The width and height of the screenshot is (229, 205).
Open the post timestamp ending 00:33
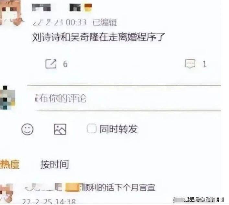click(59, 22)
